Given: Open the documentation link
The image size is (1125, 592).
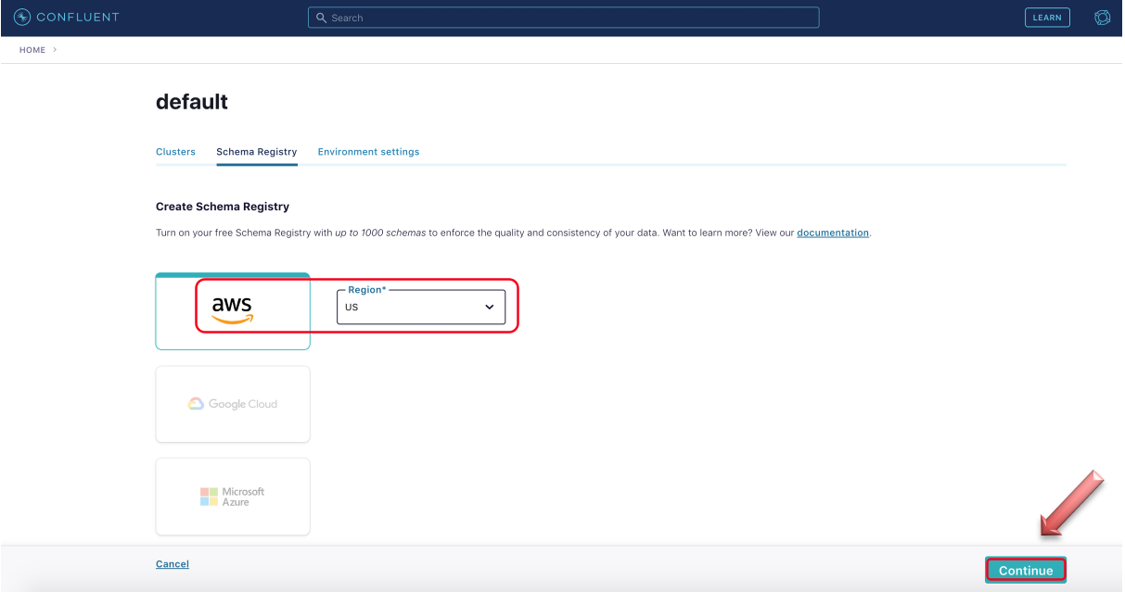Looking at the screenshot, I should [833, 233].
